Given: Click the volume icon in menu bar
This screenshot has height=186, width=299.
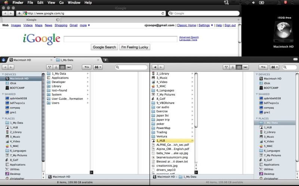Looking at the screenshot, I should pos(254,3).
